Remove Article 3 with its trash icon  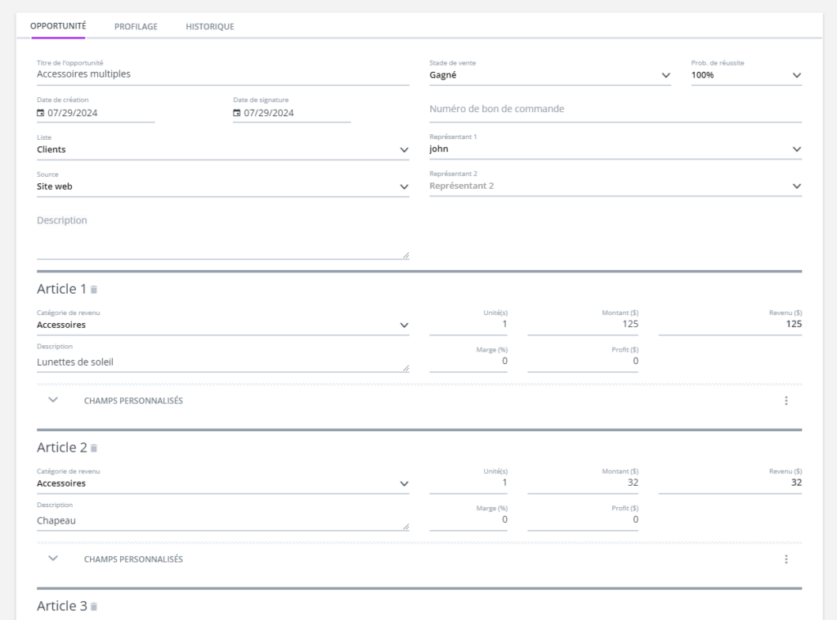pos(94,607)
